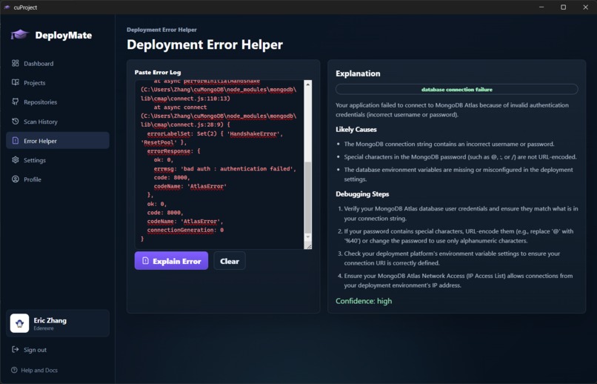Click the 'bad auth : authentication failed' log line
The width and height of the screenshot is (597, 384).
(224, 168)
